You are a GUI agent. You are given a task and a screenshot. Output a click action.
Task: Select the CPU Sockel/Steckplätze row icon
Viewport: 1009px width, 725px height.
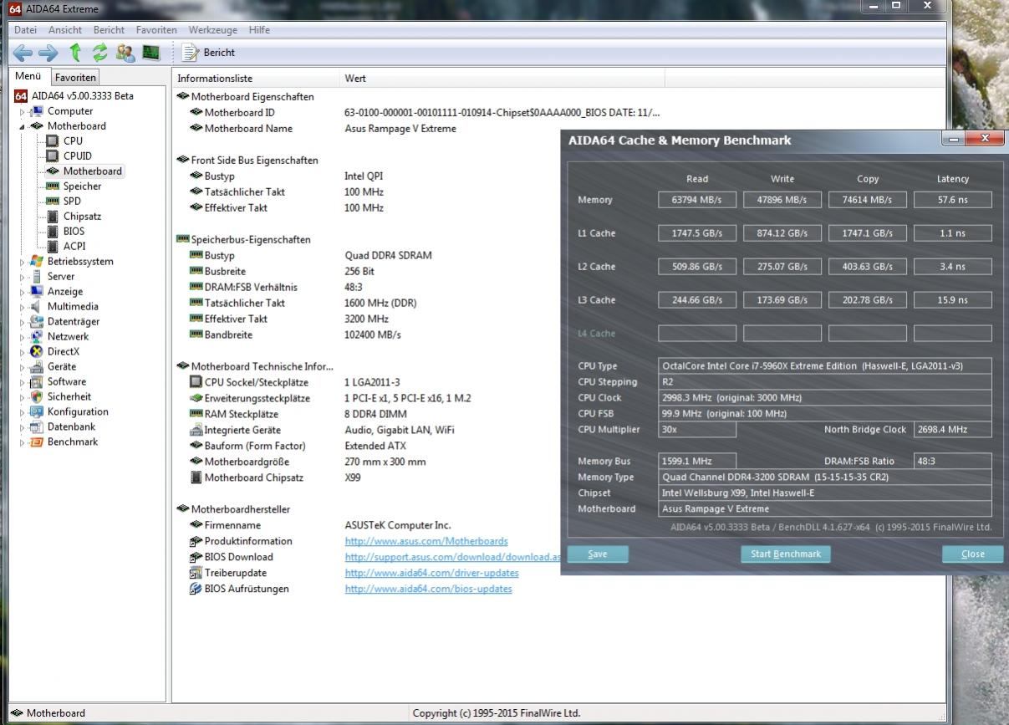196,382
